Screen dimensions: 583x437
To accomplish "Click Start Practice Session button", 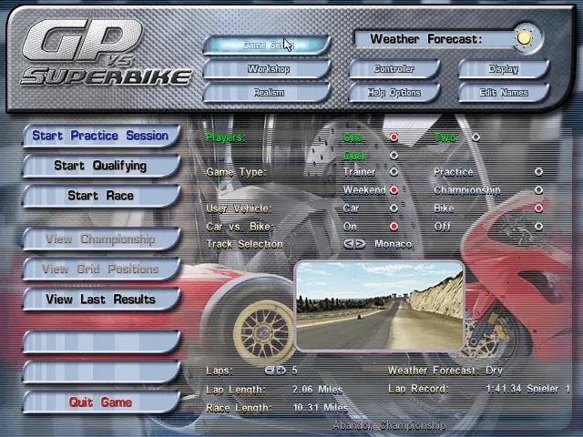I will (x=101, y=136).
